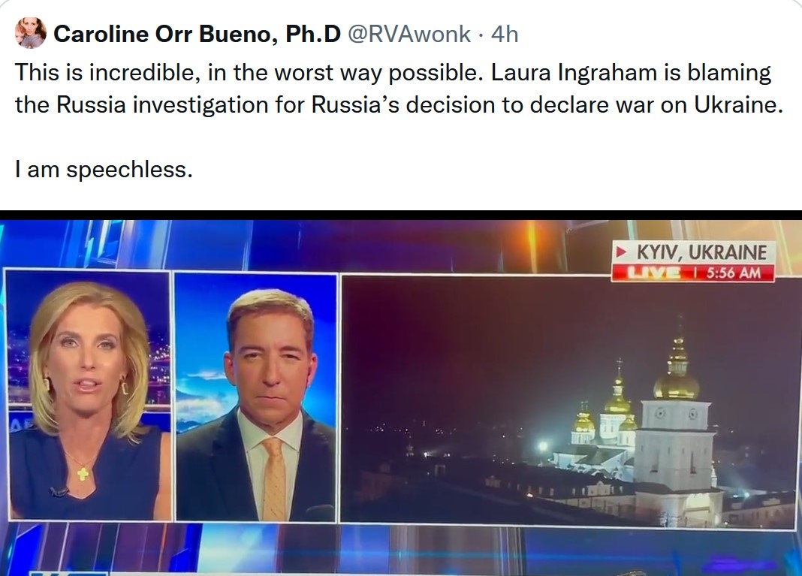Screen dimensions: 802x576
Task: Click the bright streetlight in the Kyiv feed
Action: pyautogui.click(x=540, y=446)
